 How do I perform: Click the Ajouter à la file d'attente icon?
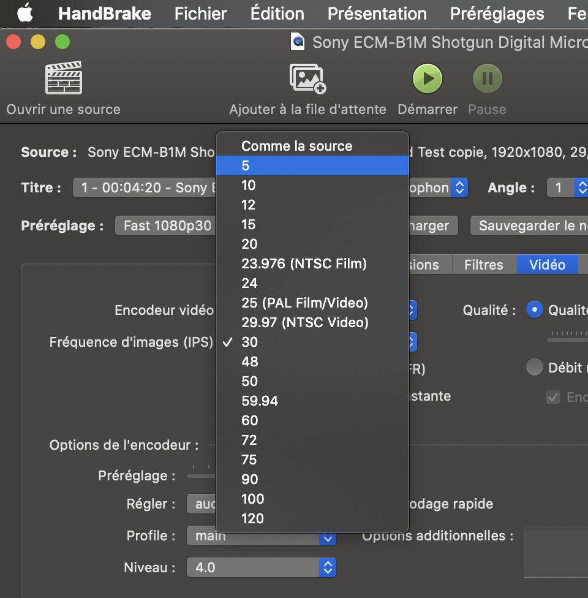307,78
